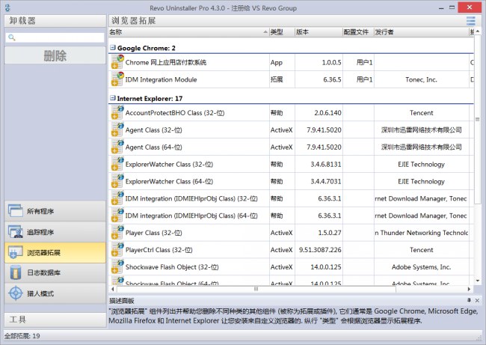This screenshot has height=345, width=486.
Task: Select the Agent Class (32-位) name
Action: [x=153, y=130]
